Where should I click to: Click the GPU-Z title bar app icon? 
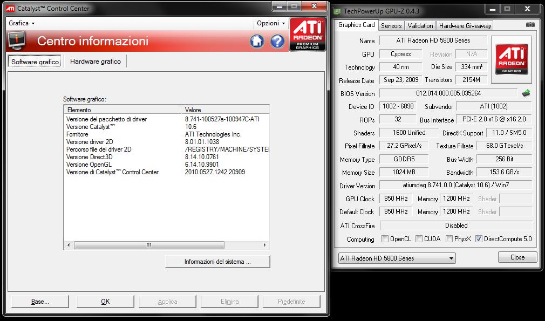pos(337,11)
